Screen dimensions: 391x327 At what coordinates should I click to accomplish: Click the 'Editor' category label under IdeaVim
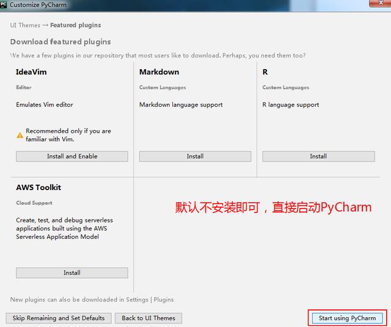click(24, 87)
